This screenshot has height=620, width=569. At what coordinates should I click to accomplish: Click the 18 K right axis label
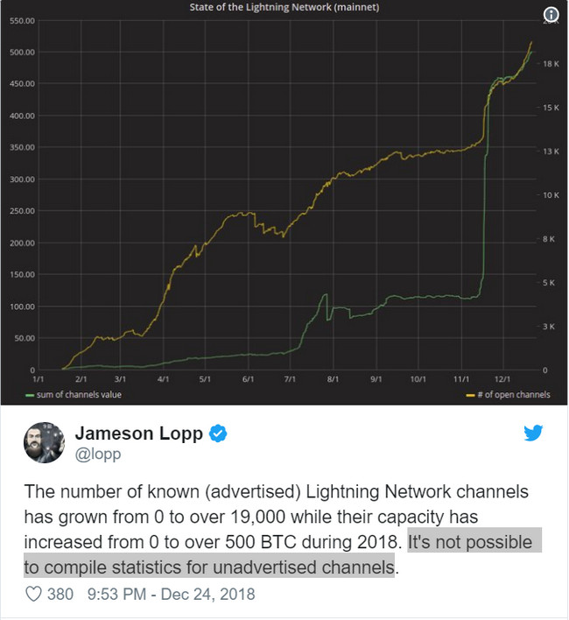click(551, 64)
